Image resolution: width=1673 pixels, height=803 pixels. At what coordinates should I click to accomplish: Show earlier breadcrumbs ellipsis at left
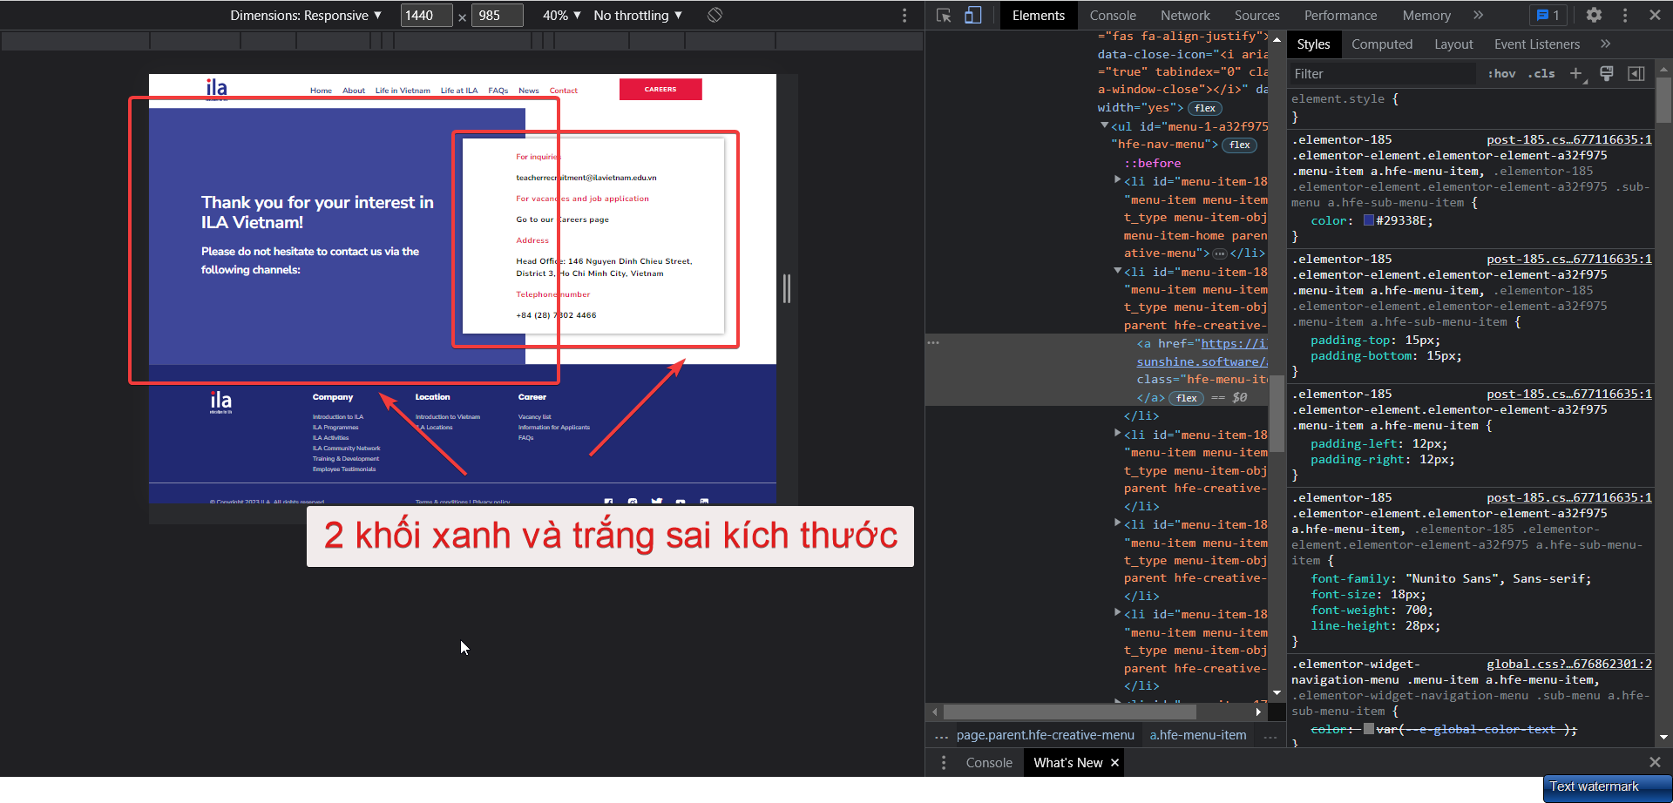[941, 737]
